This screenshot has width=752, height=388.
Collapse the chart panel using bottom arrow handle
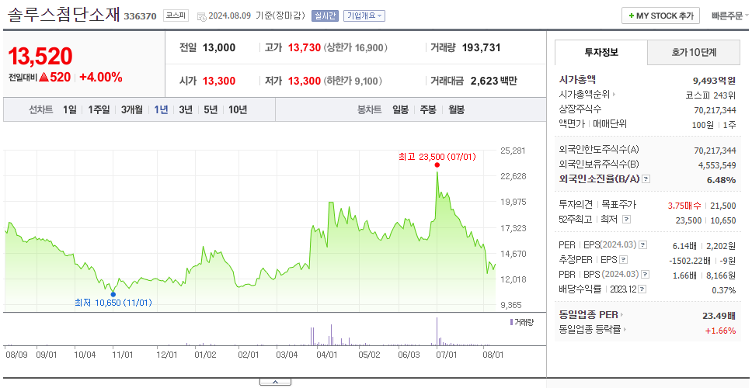(x=275, y=382)
